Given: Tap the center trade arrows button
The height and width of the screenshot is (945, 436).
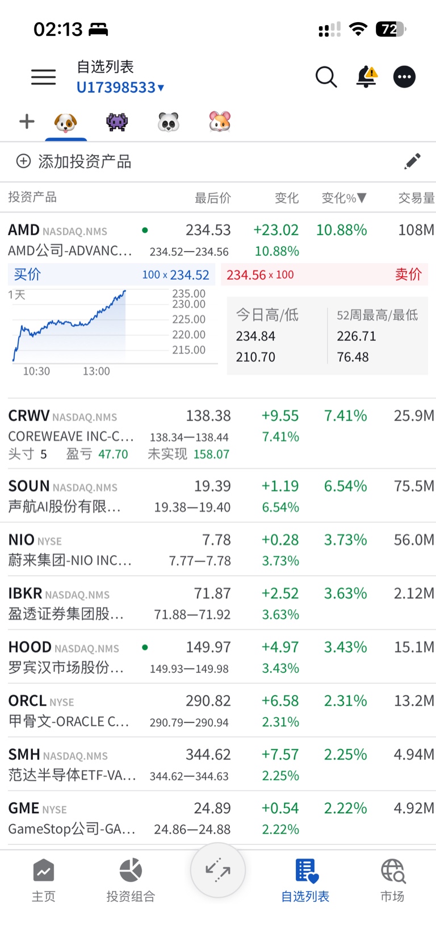Looking at the screenshot, I should 218,870.
